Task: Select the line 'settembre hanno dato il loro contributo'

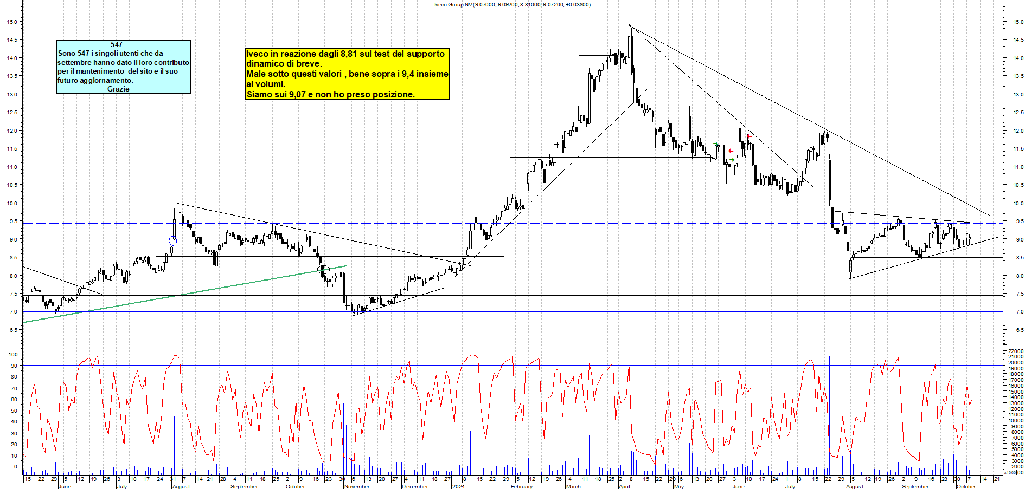Action: pyautogui.click(x=124, y=62)
